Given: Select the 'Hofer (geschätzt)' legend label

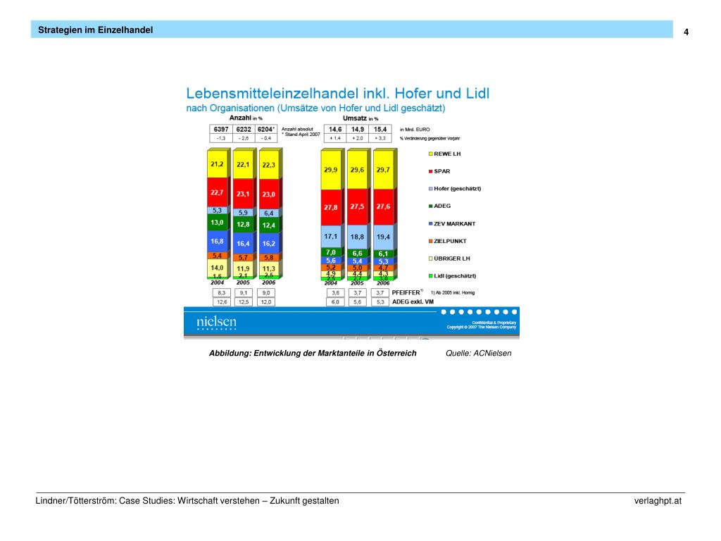Looking at the screenshot, I should [458, 189].
